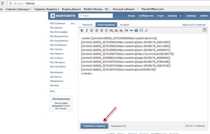This screenshot has height=134, width=210.
Task: Open Мои Настройки in sidebar
Action: coord(58,66)
